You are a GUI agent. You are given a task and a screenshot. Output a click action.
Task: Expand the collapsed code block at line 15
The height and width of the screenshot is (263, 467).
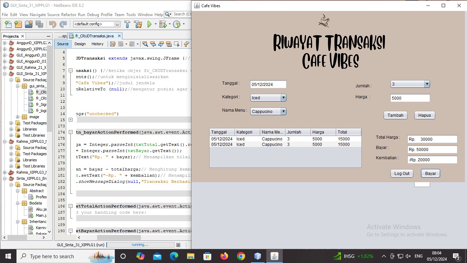[70, 120]
